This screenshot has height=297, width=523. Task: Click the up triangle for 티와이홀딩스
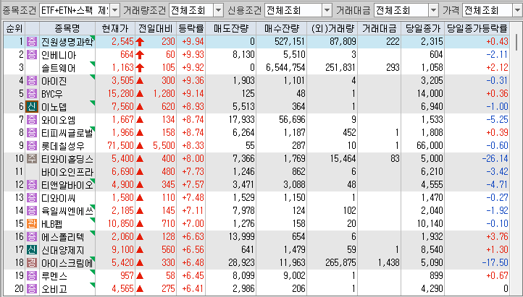click(140, 158)
